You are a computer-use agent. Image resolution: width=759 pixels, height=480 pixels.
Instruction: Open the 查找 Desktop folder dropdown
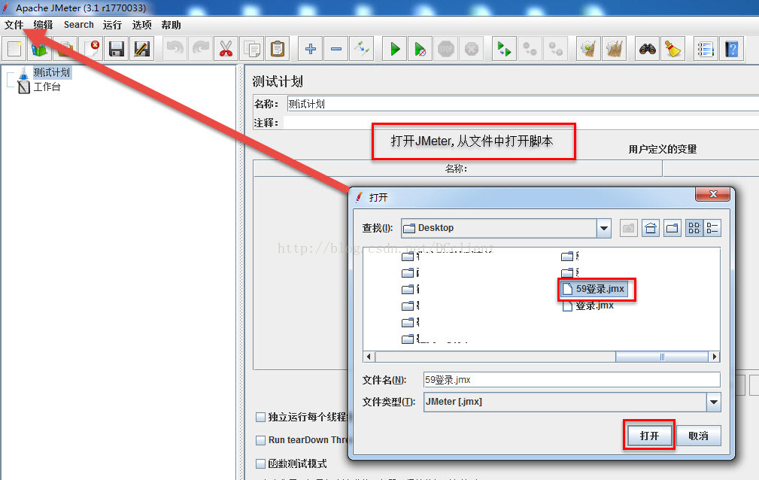click(603, 228)
